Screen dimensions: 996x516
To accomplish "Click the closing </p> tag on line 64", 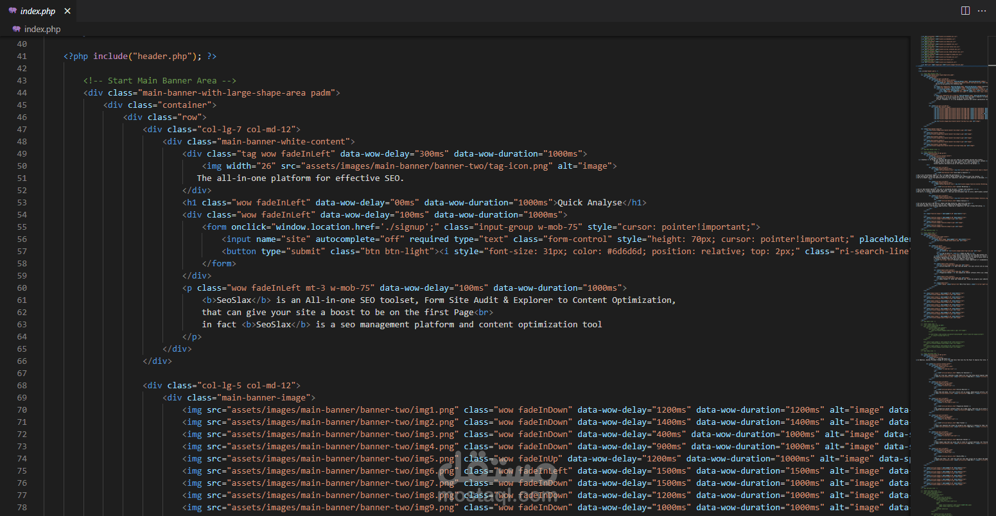I will pyautogui.click(x=192, y=336).
